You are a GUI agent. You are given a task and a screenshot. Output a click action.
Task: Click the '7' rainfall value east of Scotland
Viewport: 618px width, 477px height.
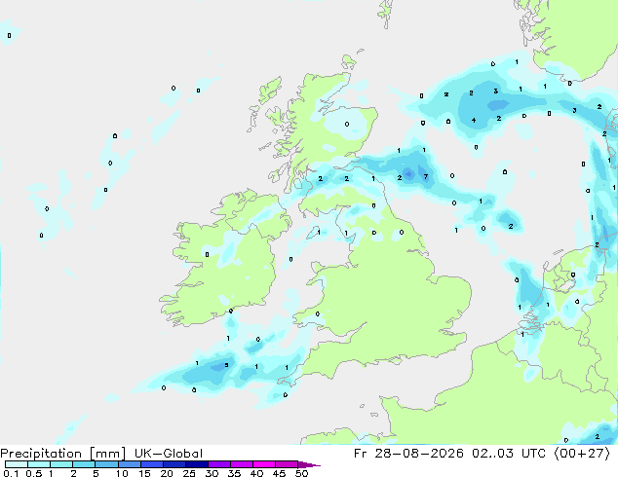426,177
